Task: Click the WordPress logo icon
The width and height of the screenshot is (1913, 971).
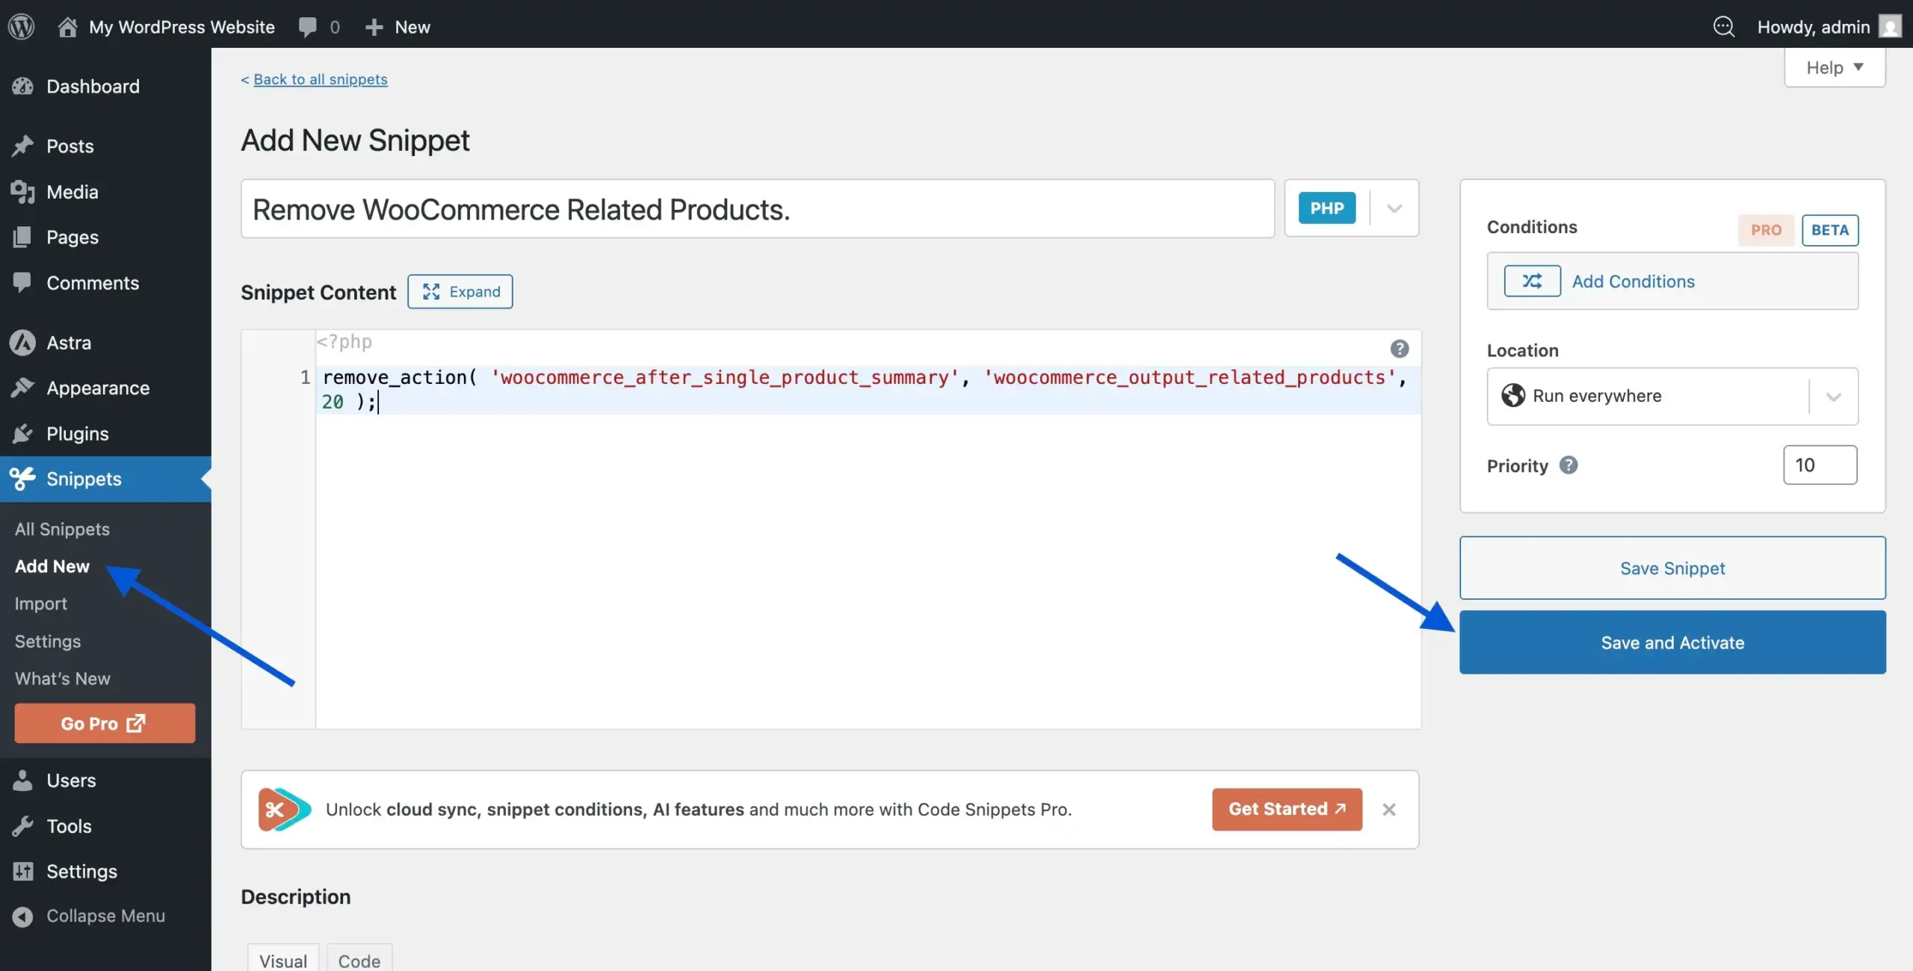Action: click(x=22, y=27)
